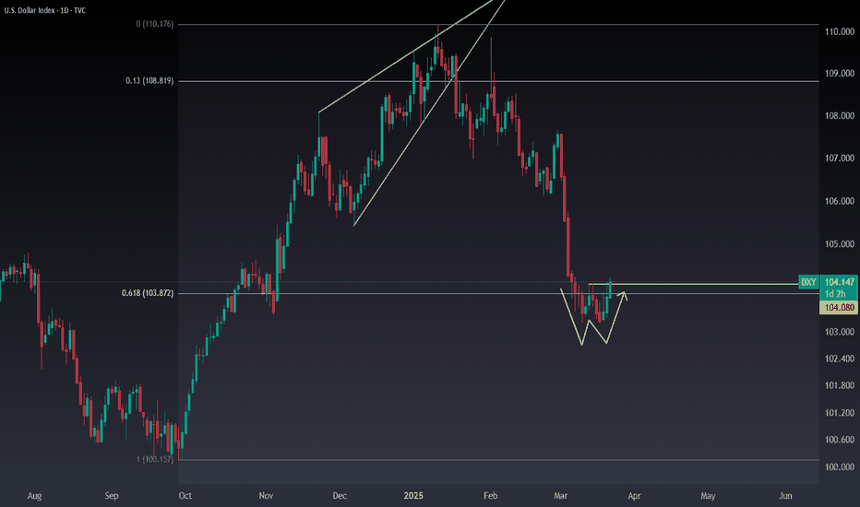Click the 107.000 price axis label
Image resolution: width=860 pixels, height=507 pixels.
[839, 159]
